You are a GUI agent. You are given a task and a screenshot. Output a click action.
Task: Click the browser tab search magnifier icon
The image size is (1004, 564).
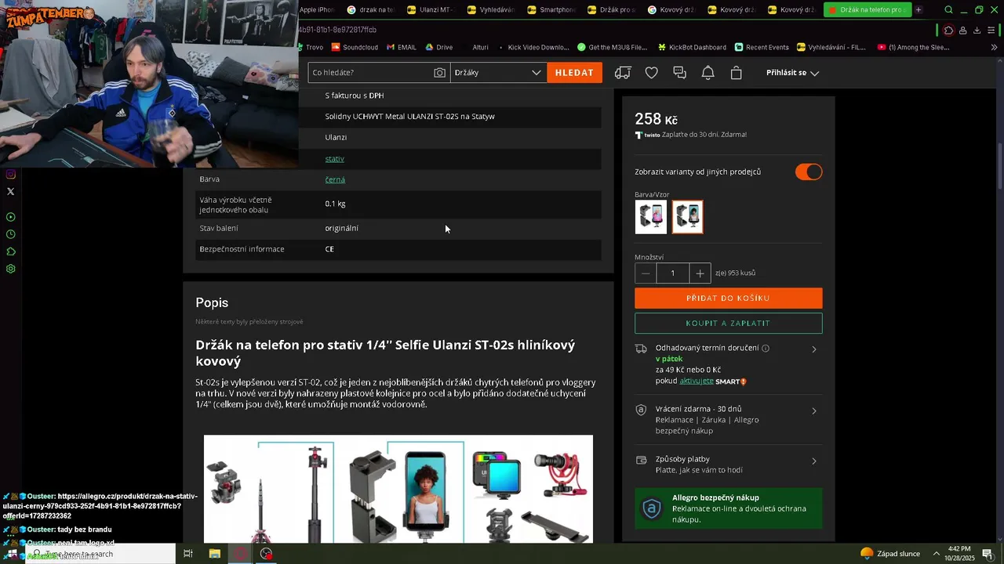pos(948,10)
